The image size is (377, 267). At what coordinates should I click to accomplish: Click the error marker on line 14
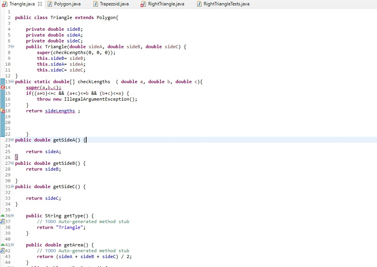coord(2,87)
